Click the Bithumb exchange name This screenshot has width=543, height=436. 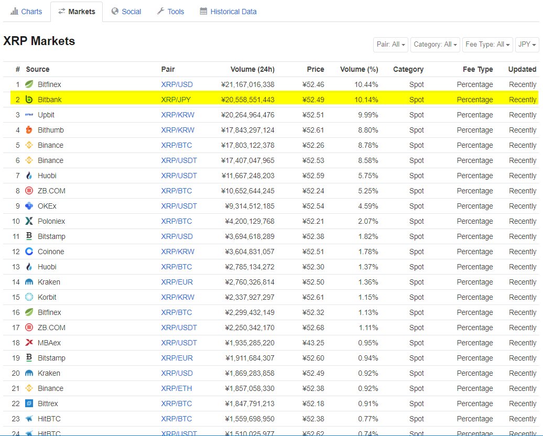tap(50, 130)
